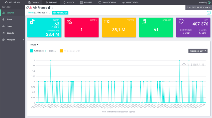Screen dimensions: 212x118
Task: Click the yellow comparison color swatch
Action: (x=61, y=51)
